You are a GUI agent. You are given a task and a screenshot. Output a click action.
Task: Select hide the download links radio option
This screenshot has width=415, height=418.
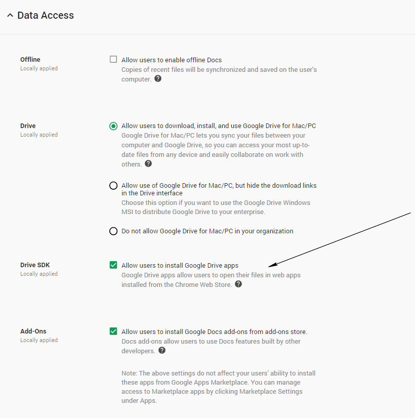click(113, 186)
